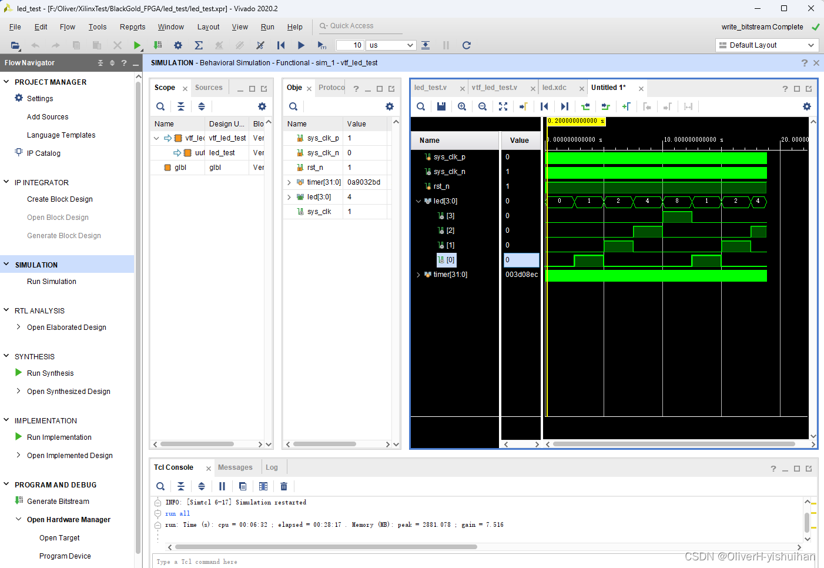Open the Default Layout dropdown

pyautogui.click(x=767, y=45)
